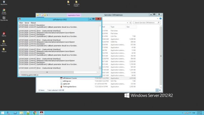Open the Main menu in otPokemon XYZ
Image resolution: width=204 pixels, height=115 pixels.
click(21, 23)
